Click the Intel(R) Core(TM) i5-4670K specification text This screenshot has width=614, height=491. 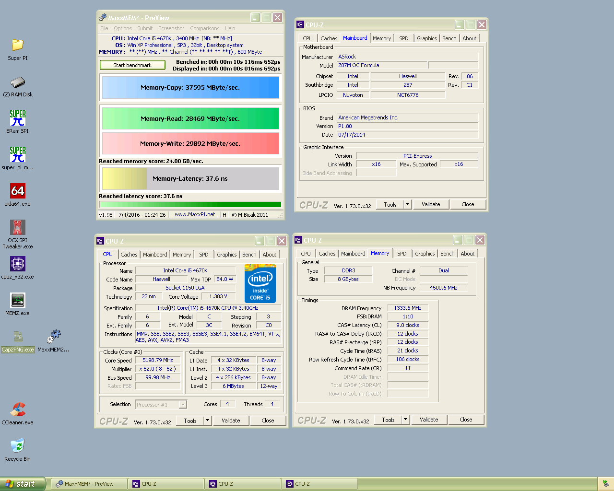[208, 308]
